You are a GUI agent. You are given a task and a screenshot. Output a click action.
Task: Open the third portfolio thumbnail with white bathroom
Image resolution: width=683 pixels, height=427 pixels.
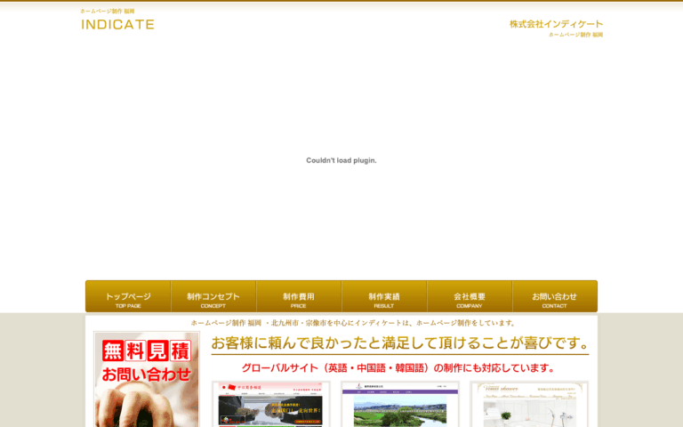[529, 404]
